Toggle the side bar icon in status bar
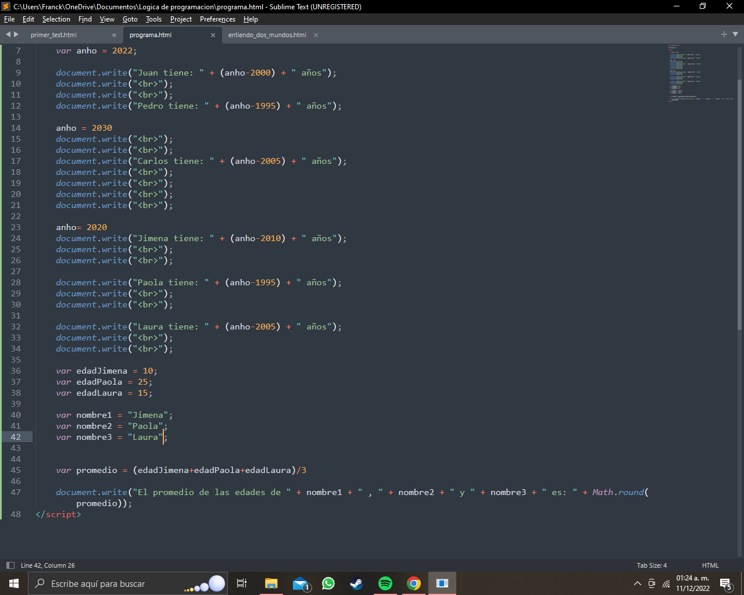 coord(10,565)
